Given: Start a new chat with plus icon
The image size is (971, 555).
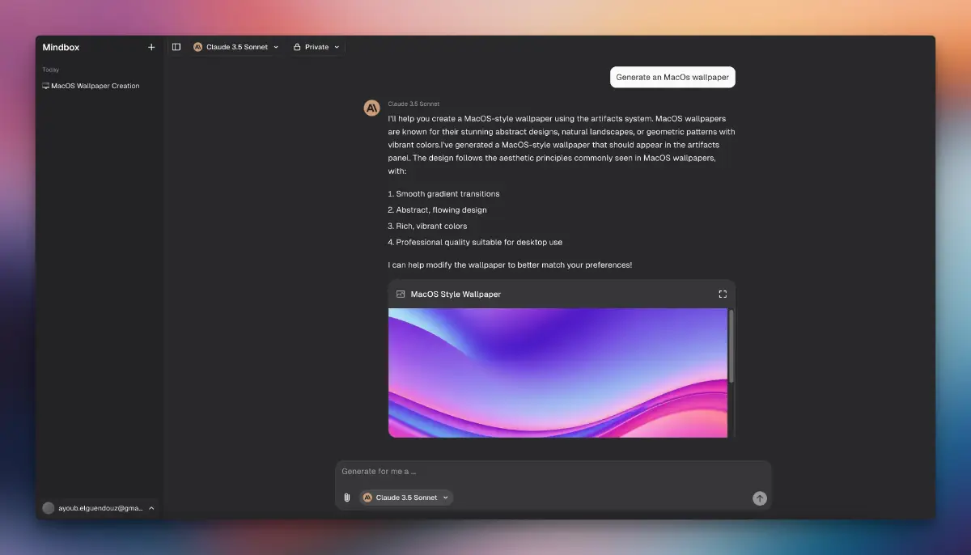Looking at the screenshot, I should click(x=151, y=48).
